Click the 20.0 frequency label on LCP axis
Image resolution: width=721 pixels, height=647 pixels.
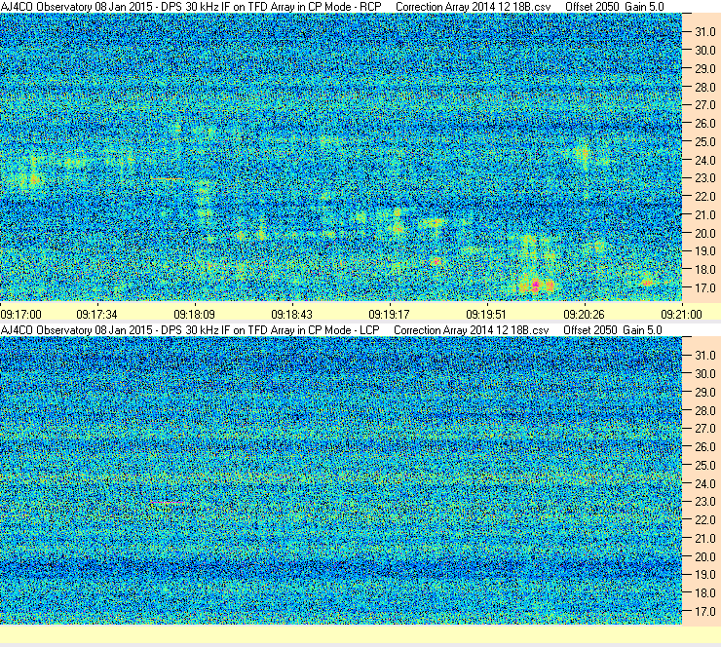point(705,557)
